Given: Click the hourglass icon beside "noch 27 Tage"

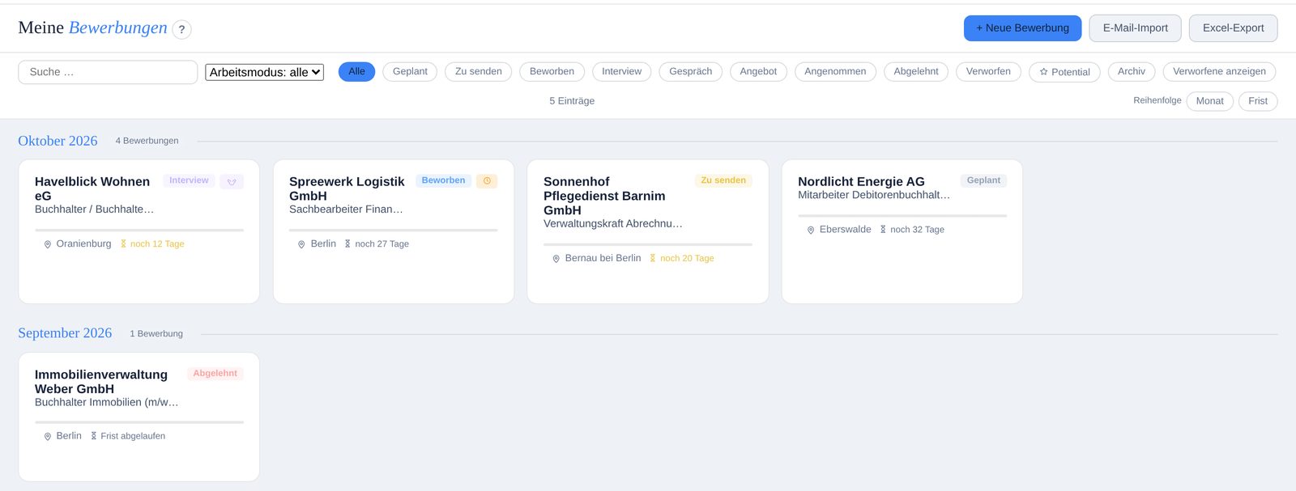Looking at the screenshot, I should coord(347,243).
